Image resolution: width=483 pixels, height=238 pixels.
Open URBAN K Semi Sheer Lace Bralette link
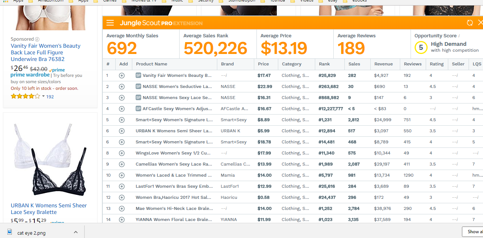(49, 209)
